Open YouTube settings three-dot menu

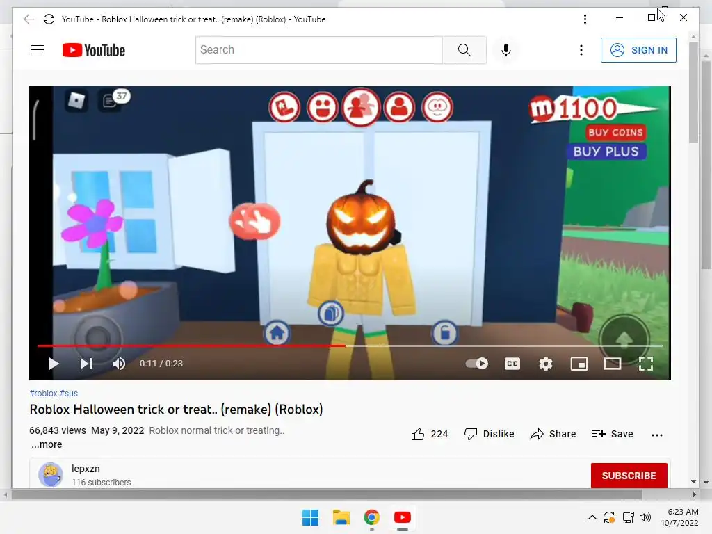[x=581, y=50]
